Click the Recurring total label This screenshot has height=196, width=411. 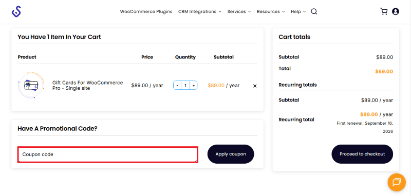click(296, 120)
